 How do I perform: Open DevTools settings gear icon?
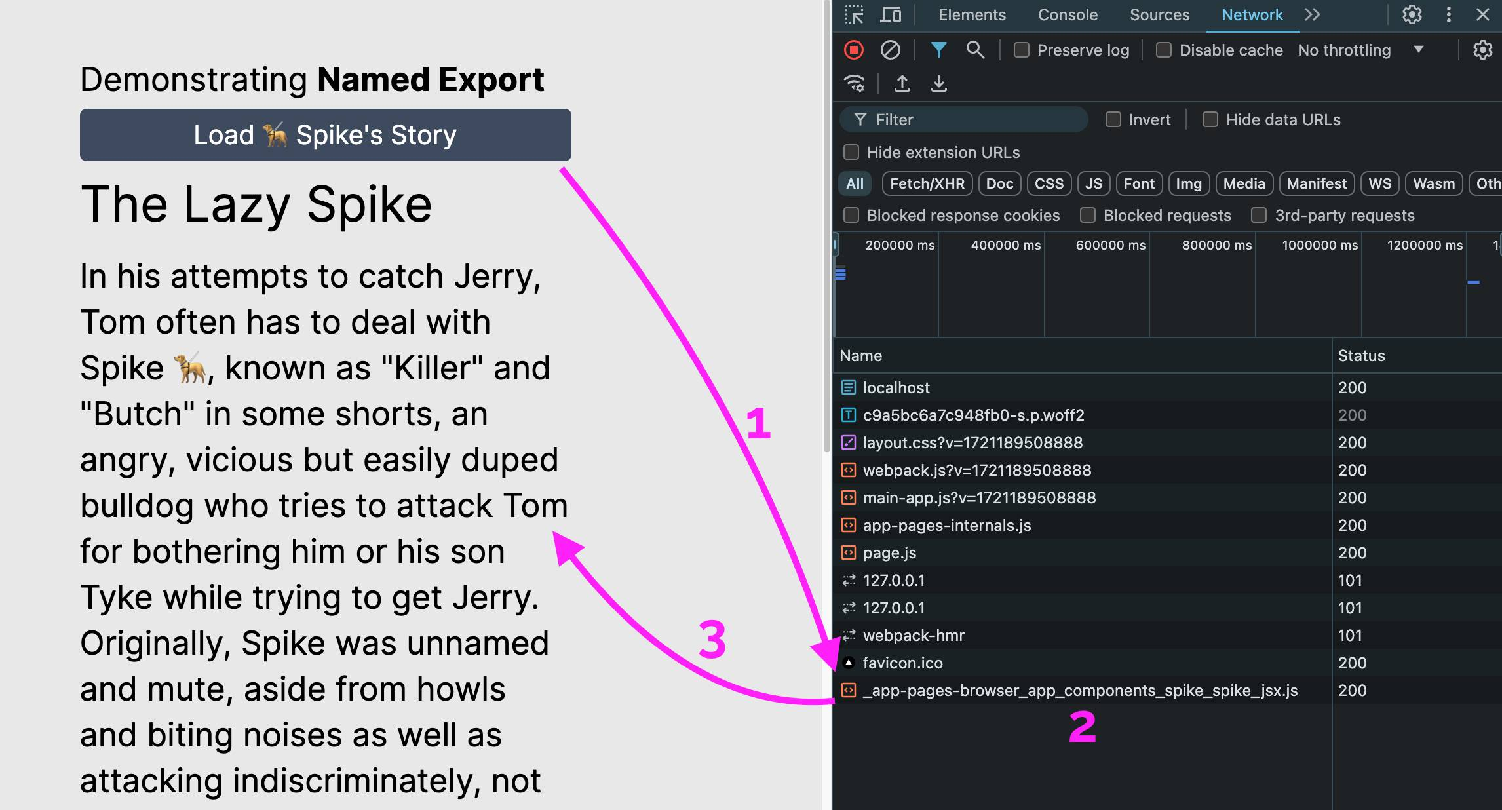coord(1412,14)
